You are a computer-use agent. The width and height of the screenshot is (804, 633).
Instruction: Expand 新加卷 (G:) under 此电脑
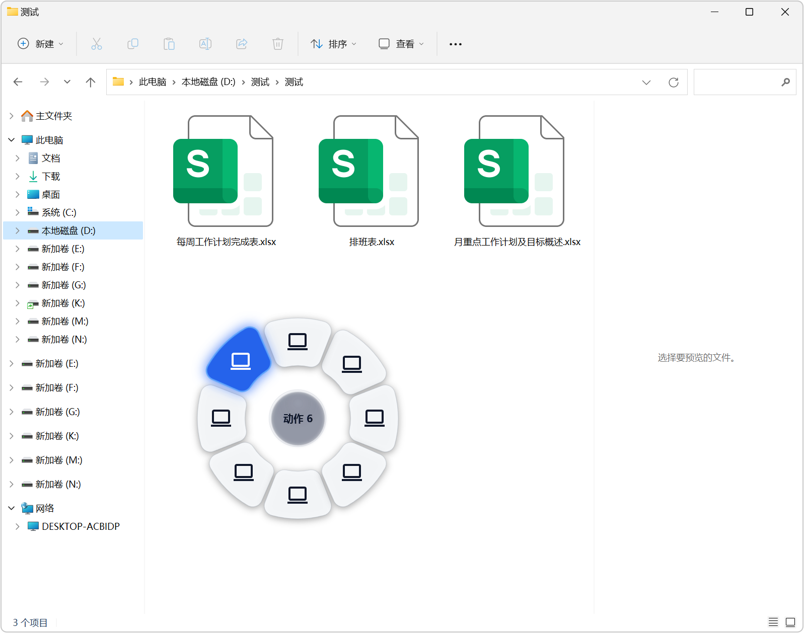18,285
